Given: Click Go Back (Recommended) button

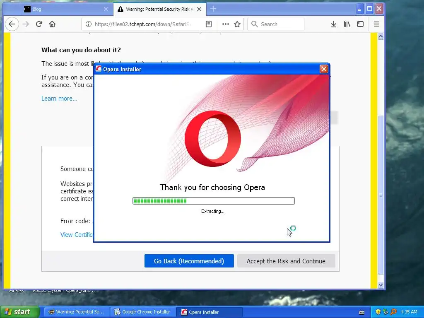Looking at the screenshot, I should click(189, 261).
